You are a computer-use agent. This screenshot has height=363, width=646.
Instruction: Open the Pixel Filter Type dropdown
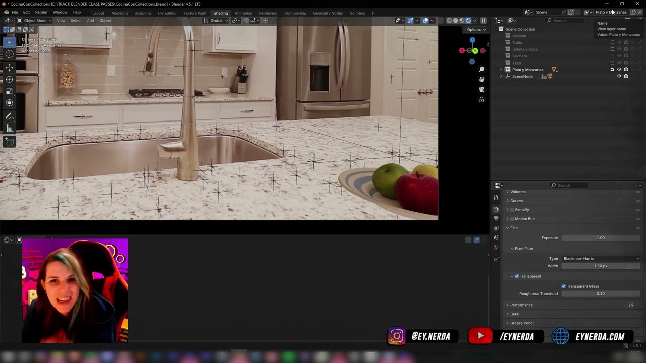[601, 259]
